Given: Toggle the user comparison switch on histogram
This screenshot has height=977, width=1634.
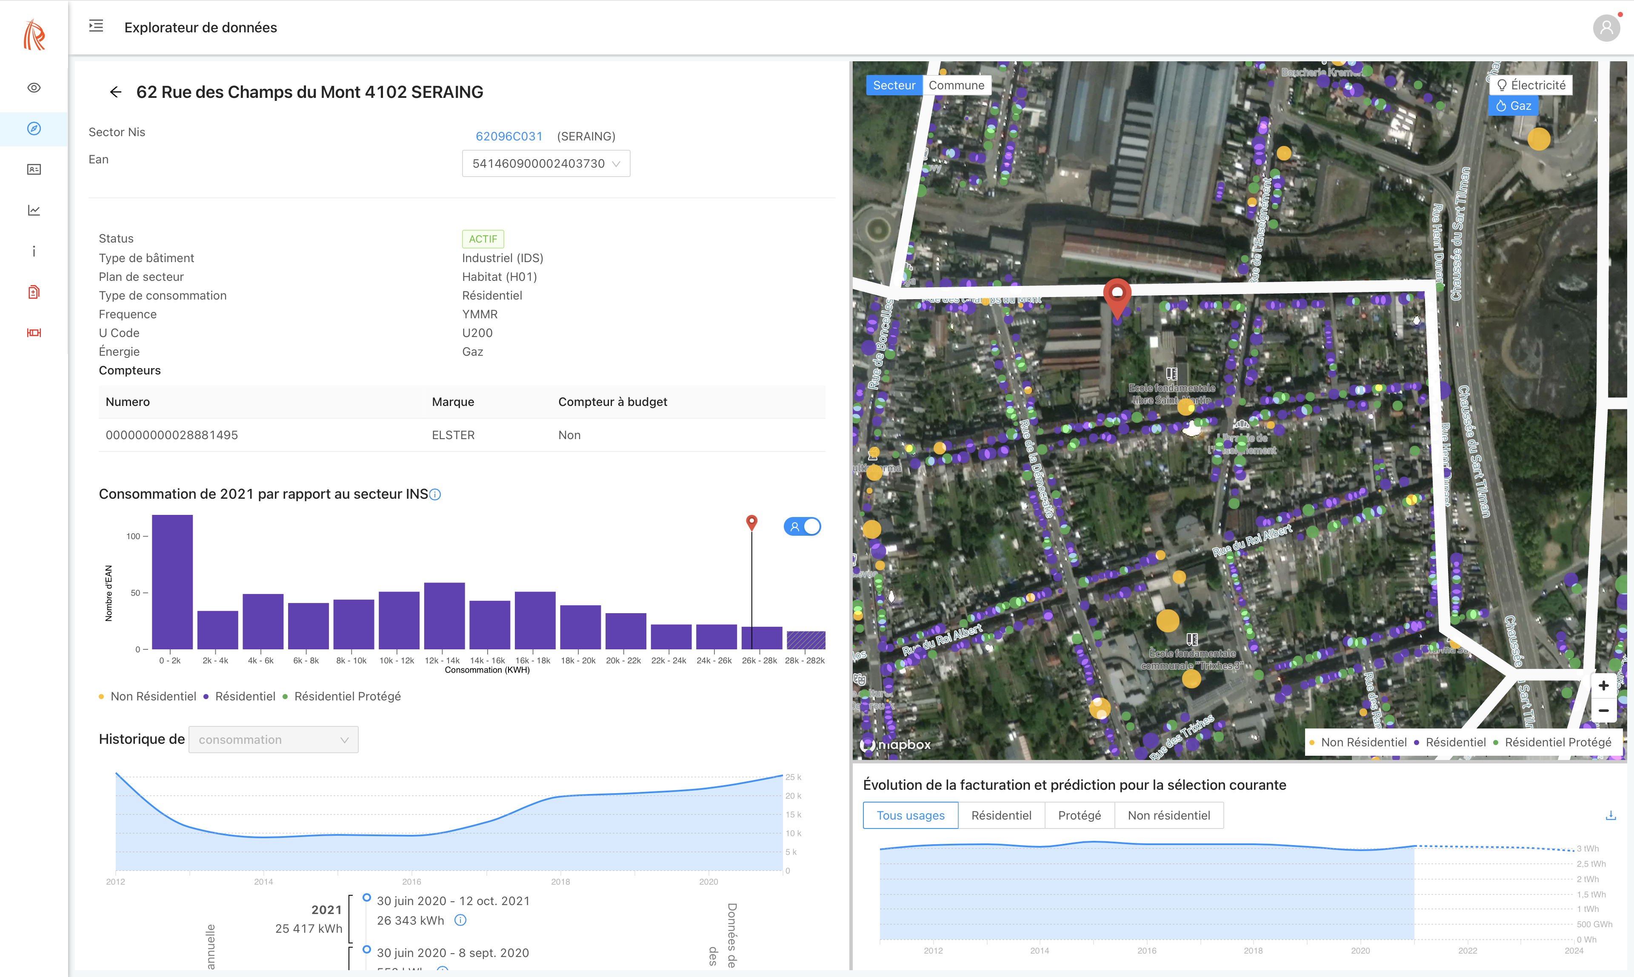Looking at the screenshot, I should [x=803, y=527].
